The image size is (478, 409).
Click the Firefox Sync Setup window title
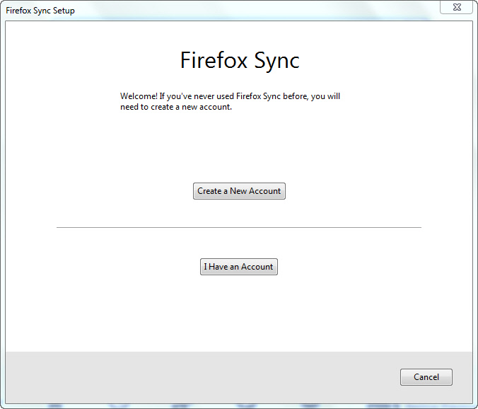pyautogui.click(x=40, y=11)
